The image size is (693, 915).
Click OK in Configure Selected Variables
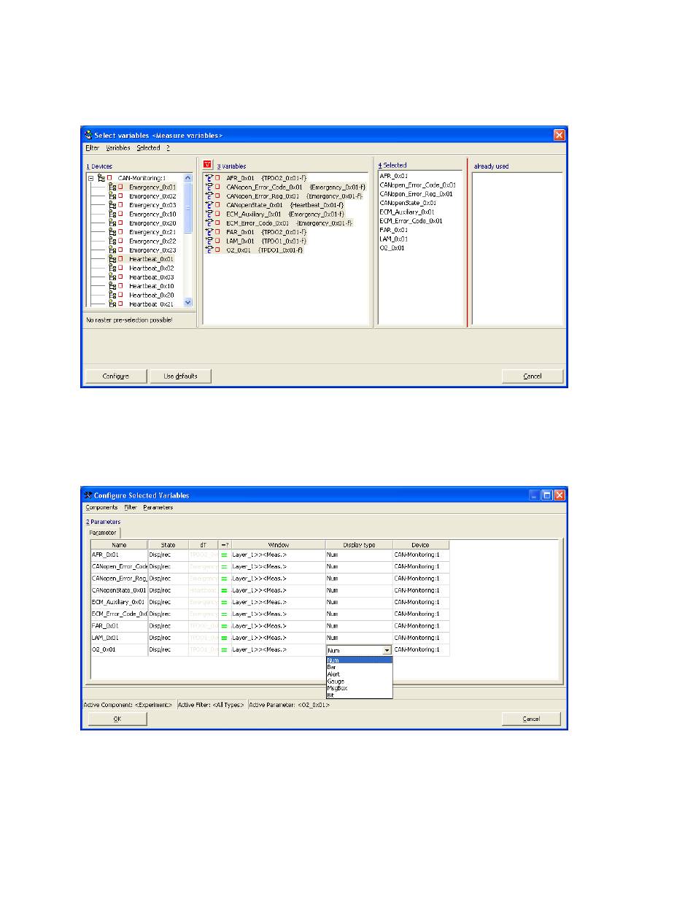117,719
